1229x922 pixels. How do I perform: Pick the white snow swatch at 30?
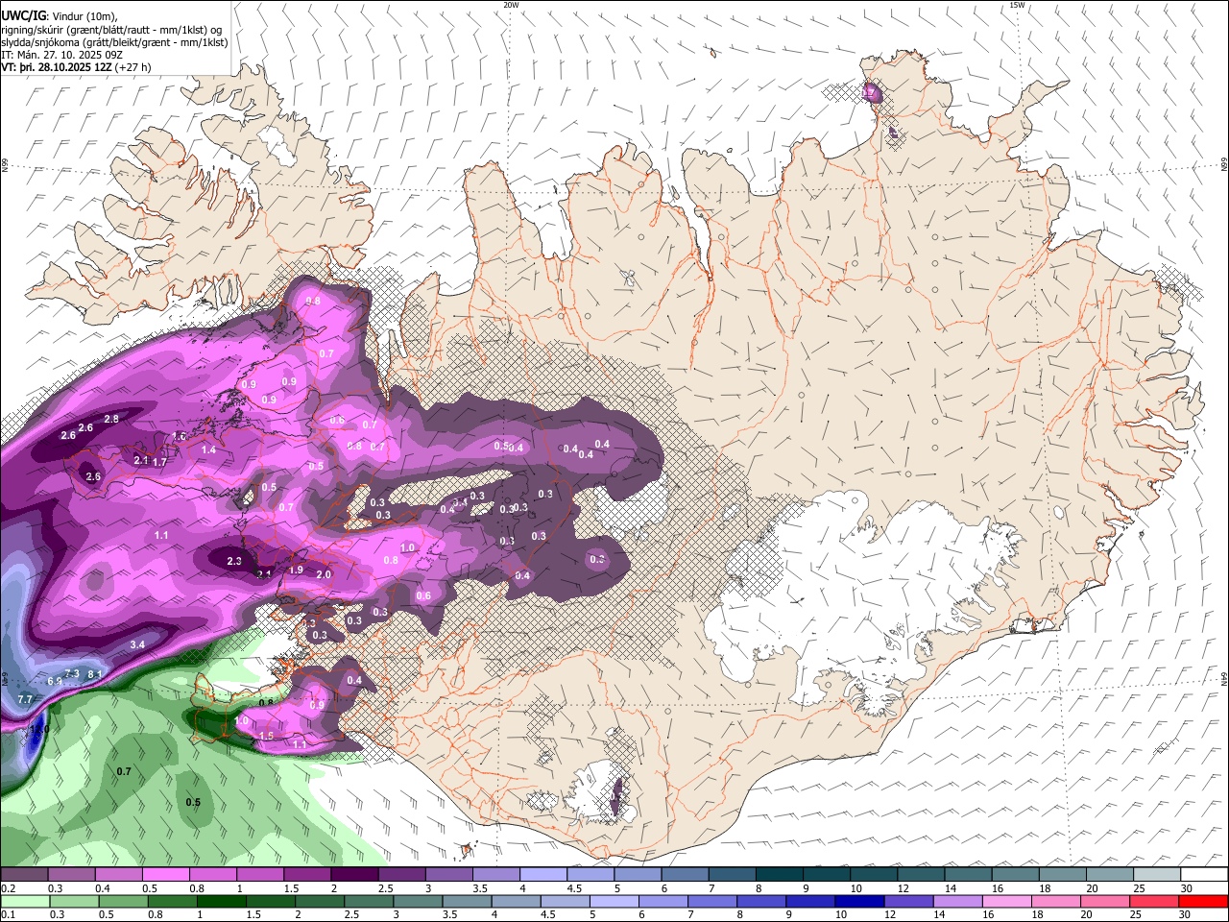point(1205,875)
